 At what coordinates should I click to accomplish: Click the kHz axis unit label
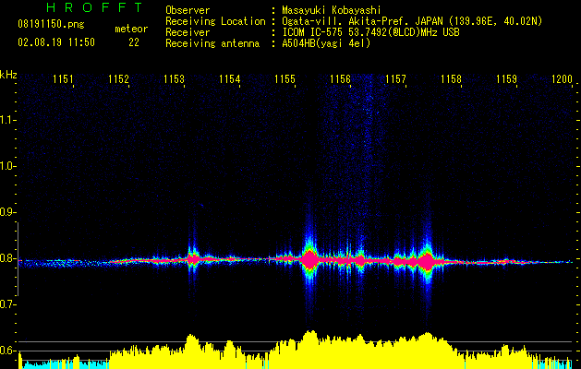(x=8, y=75)
